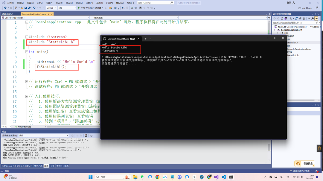Image resolution: width=323 pixels, height=181 pixels.
Task: Select StaticLib1.lib in Solution Explorer
Action: [293, 55]
